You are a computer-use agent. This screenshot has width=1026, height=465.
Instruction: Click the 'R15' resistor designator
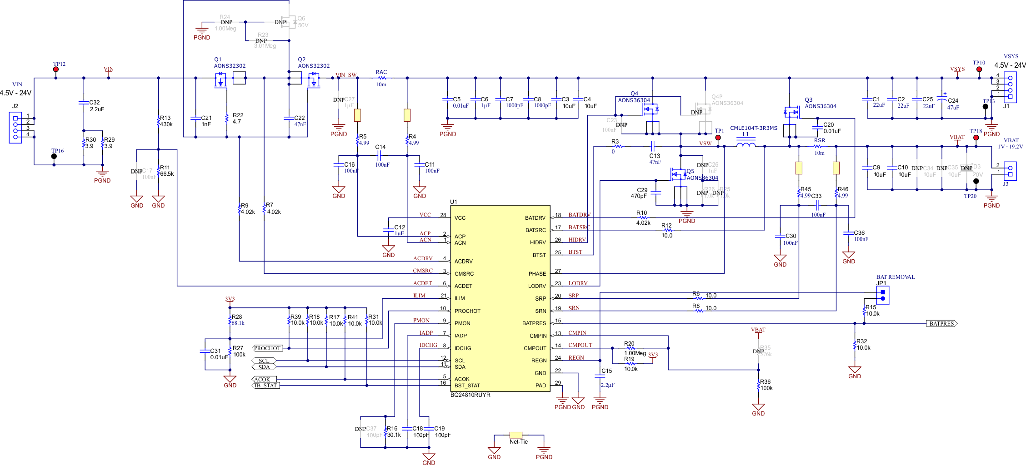coord(871,307)
